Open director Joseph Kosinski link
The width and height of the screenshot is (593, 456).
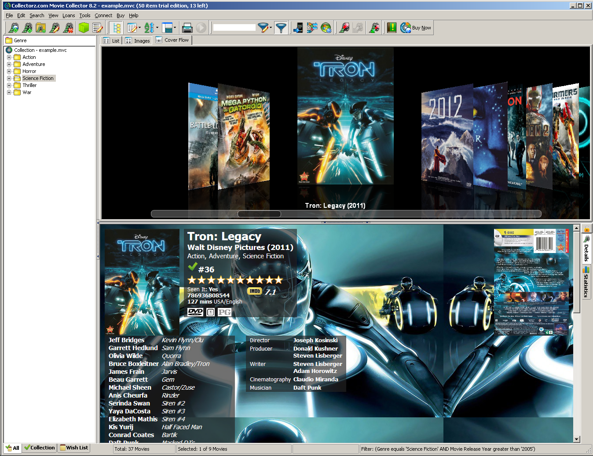pos(315,340)
